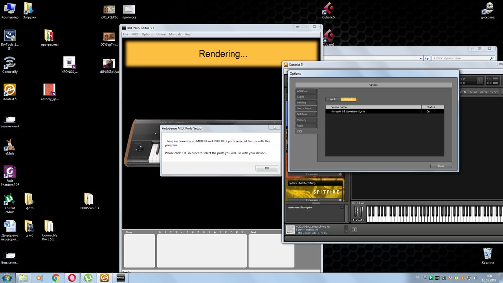Image resolution: width=503 pixels, height=283 pixels.
Task: Open the Connectify Pro 3.5.1 folder
Action: tap(50, 230)
